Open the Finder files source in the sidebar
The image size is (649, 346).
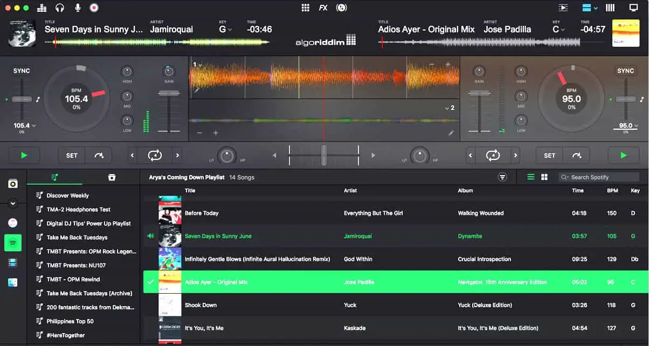[x=12, y=282]
